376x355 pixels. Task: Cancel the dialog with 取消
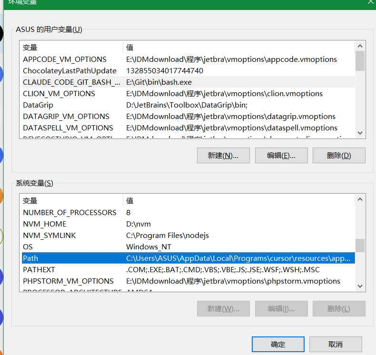click(x=336, y=345)
